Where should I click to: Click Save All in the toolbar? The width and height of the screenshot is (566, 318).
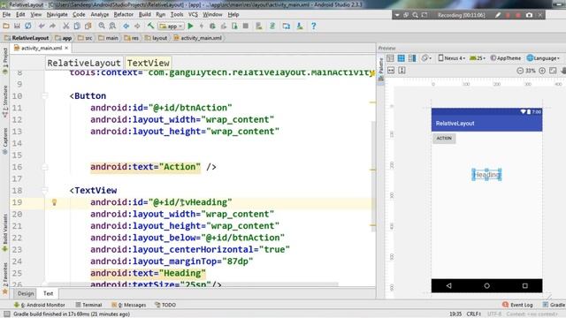[17, 26]
